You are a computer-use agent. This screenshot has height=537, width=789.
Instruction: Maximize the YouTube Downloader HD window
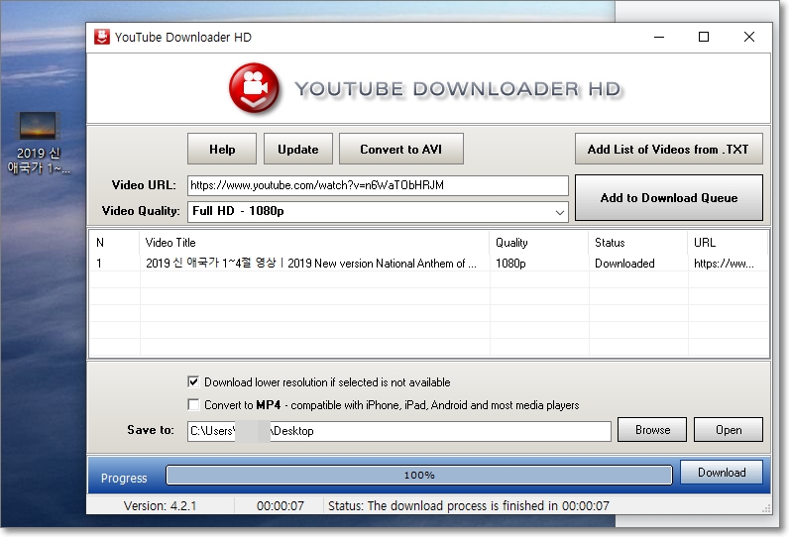point(704,38)
